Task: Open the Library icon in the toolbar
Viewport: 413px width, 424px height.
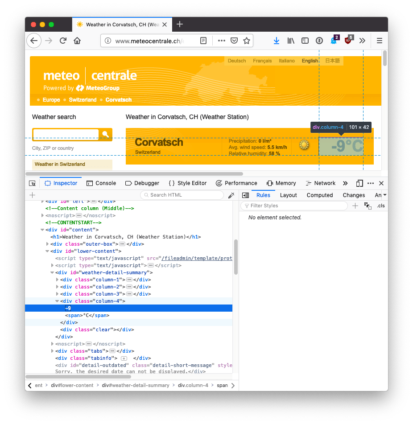Action: click(291, 41)
